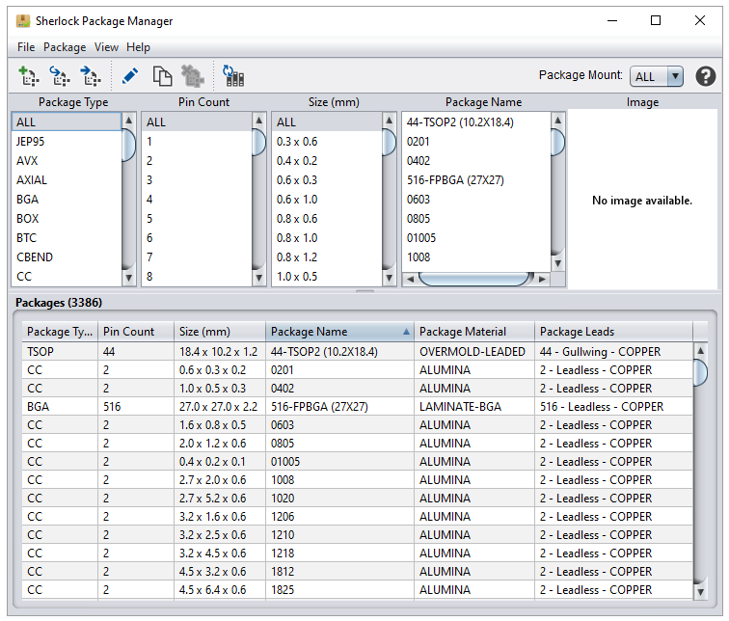Viewport: 729px width, 621px height.
Task: Select package name 1206 in table
Action: pyautogui.click(x=339, y=517)
